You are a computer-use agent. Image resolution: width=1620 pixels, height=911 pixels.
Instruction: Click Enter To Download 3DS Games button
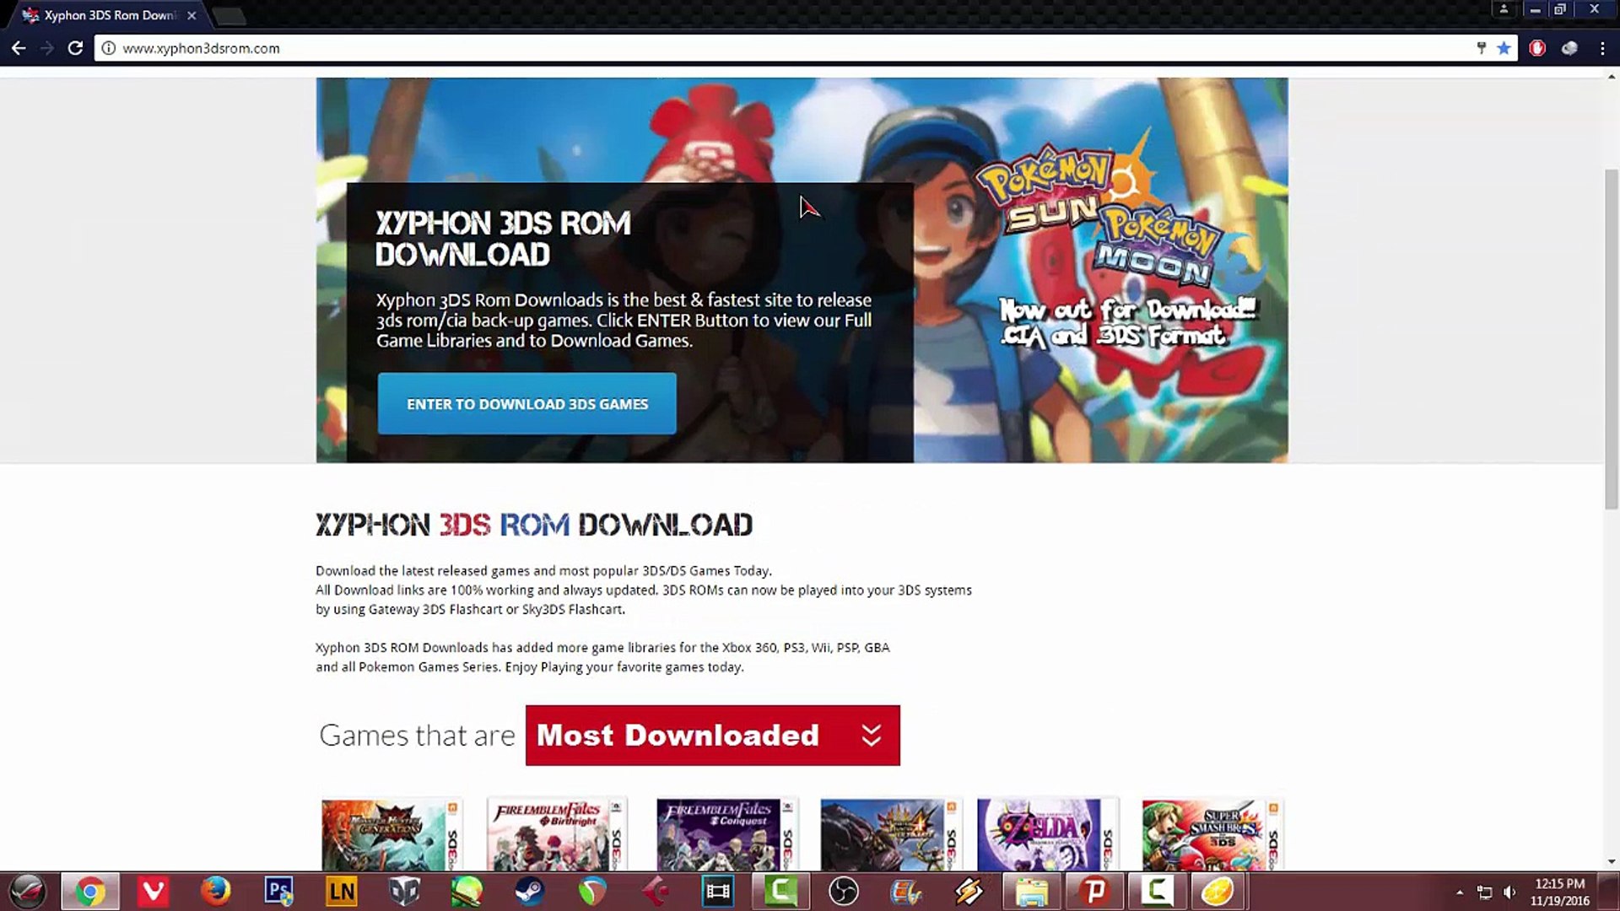[x=526, y=404]
